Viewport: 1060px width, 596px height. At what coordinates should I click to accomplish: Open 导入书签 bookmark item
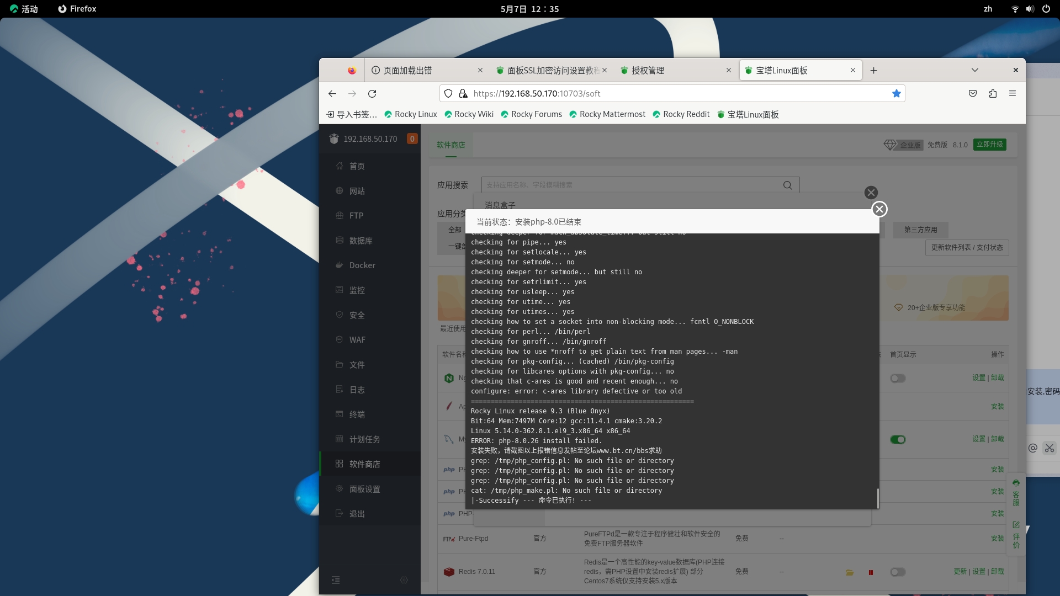click(x=352, y=114)
